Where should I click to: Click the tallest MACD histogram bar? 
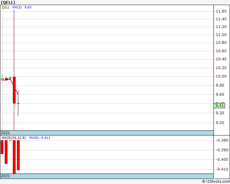click(x=14, y=157)
